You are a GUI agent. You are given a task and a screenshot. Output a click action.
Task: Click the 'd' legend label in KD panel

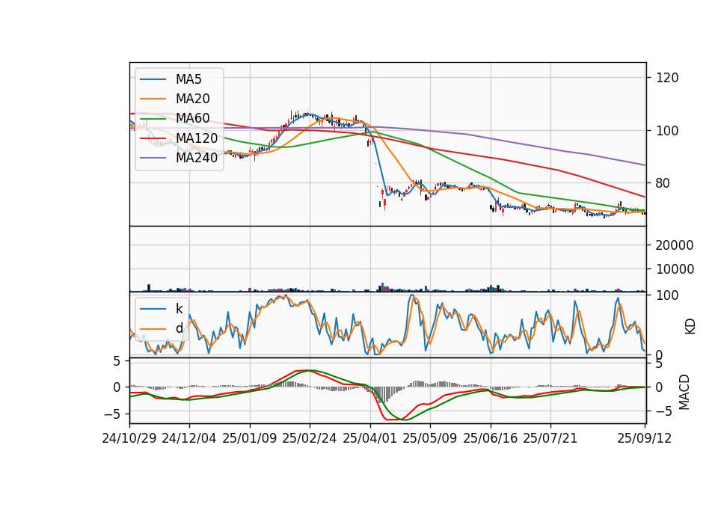(x=179, y=328)
